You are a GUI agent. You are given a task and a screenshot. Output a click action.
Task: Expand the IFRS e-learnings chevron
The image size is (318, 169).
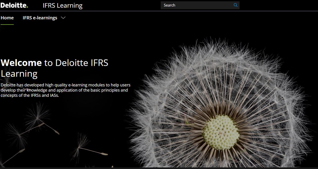click(63, 18)
